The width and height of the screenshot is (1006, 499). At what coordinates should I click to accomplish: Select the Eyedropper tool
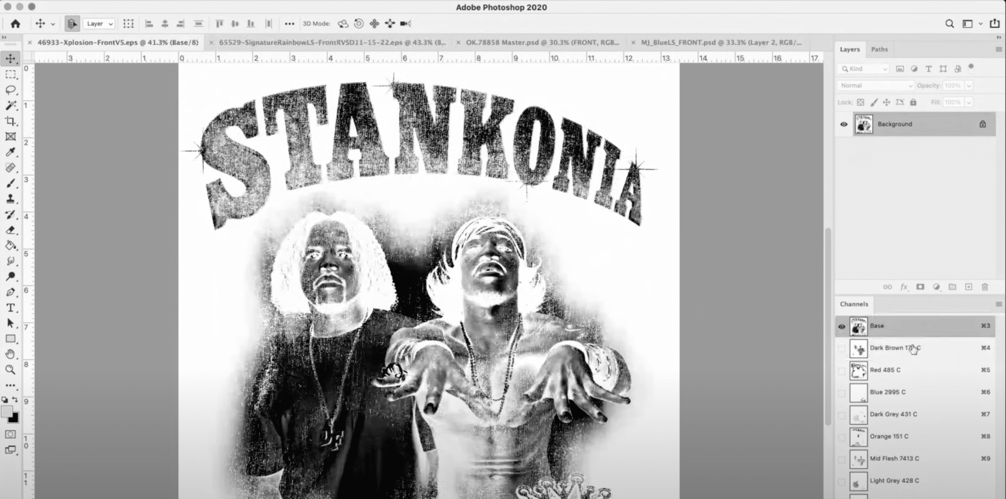tap(10, 152)
